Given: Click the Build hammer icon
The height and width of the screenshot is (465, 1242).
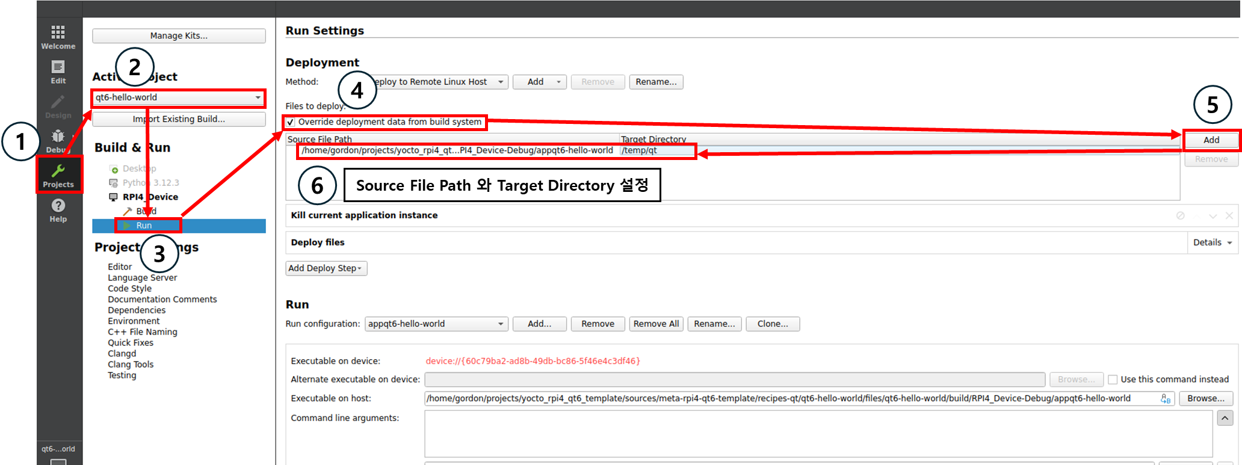Looking at the screenshot, I should click(127, 211).
